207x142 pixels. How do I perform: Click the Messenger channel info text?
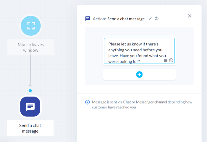[x=142, y=105]
